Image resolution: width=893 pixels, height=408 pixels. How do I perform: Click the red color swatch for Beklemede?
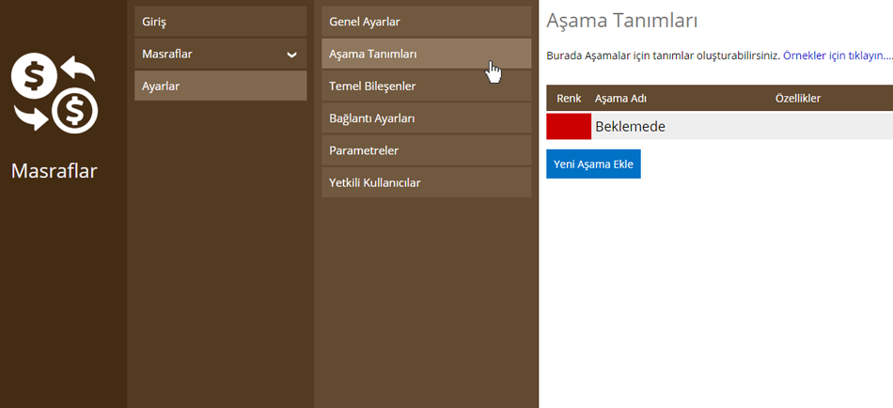(569, 127)
